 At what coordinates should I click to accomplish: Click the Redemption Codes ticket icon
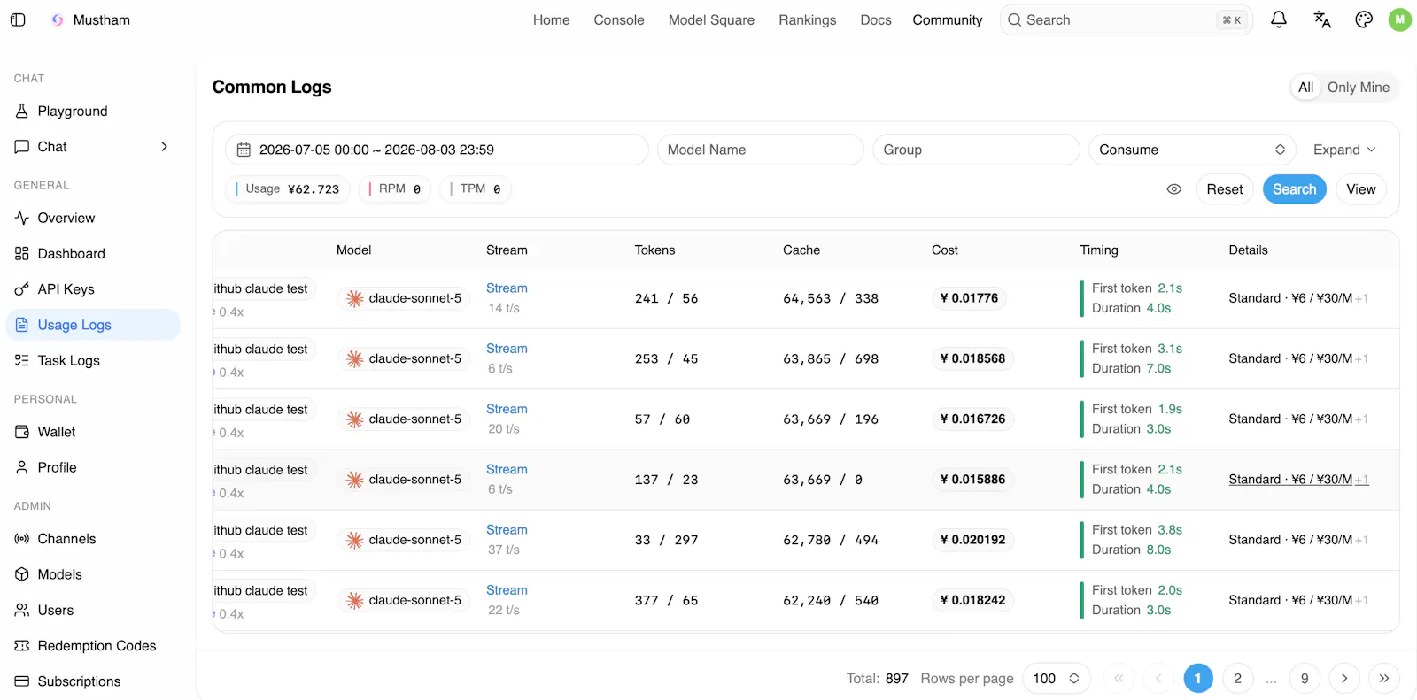(x=22, y=646)
